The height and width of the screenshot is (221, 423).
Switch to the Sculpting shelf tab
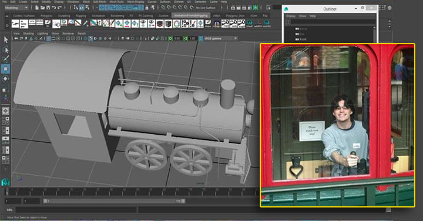[x=64, y=16]
